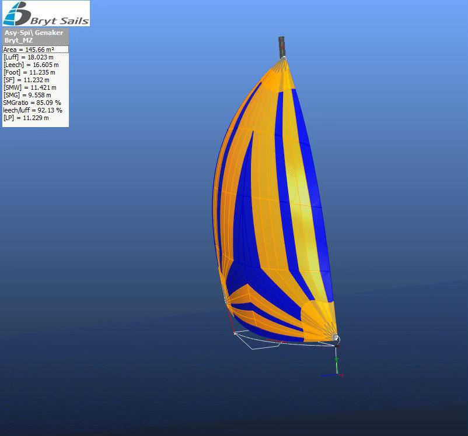Viewport: 468px width, 436px height.
Task: Click the XYZ axis gizmo origin
Action: [337, 374]
